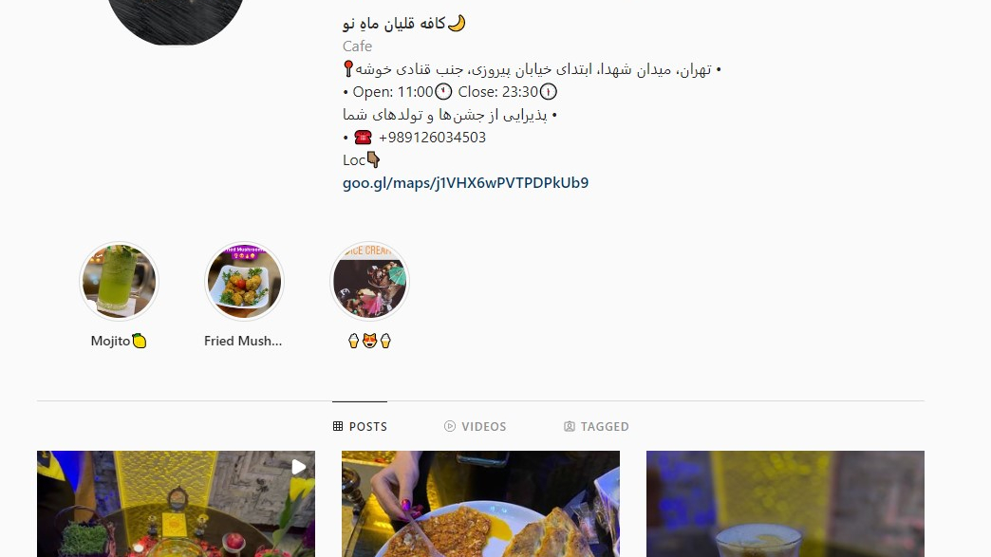Click the phone number +989126034503
Viewport: 991px width, 557px height.
coord(432,137)
